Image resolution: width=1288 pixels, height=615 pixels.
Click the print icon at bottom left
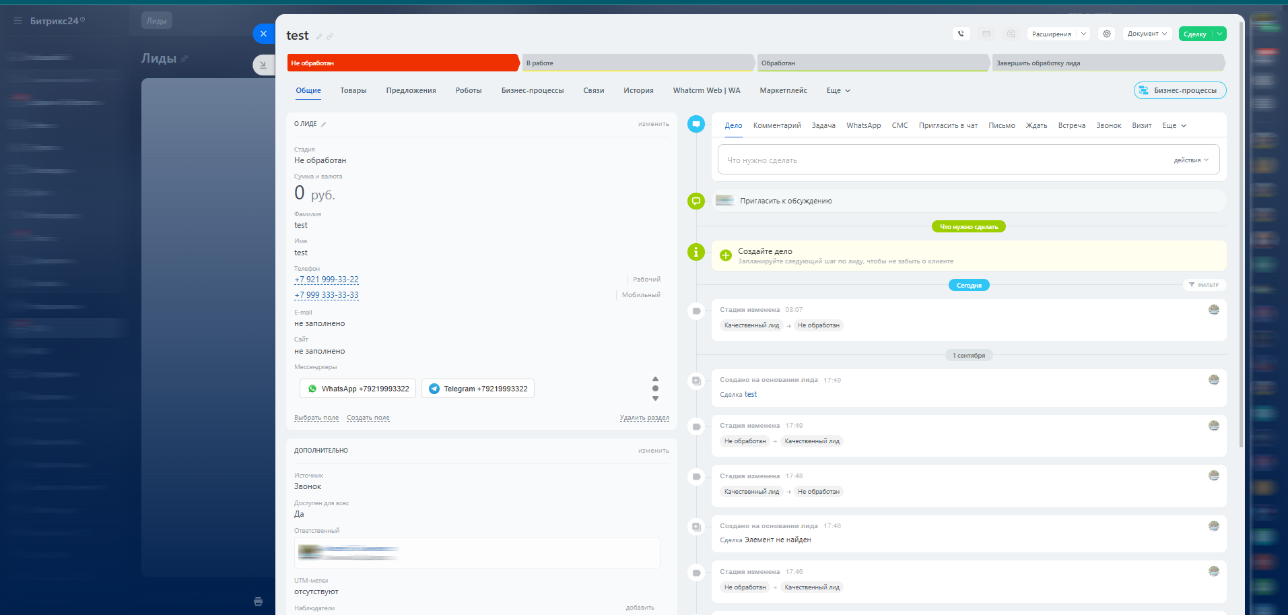(x=258, y=602)
